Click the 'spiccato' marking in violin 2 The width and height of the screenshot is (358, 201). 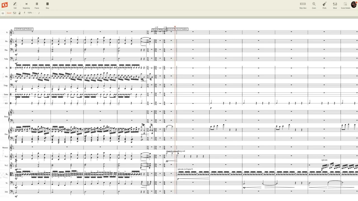click(x=324, y=160)
